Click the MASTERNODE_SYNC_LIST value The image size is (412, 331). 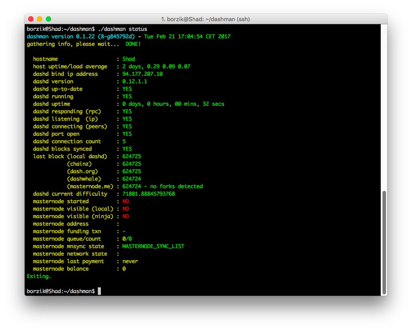click(153, 246)
